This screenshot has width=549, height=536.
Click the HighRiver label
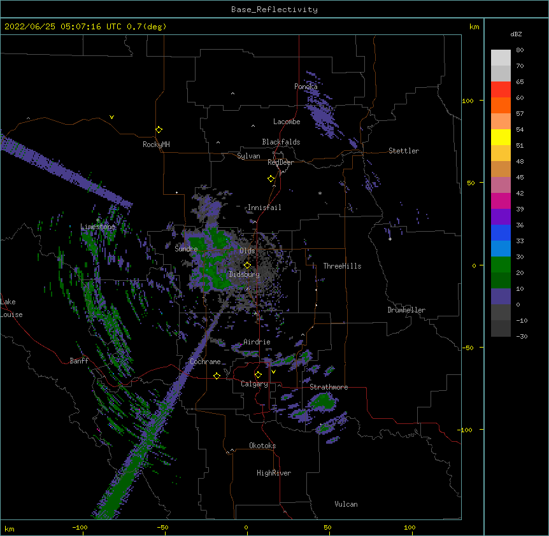pos(274,473)
